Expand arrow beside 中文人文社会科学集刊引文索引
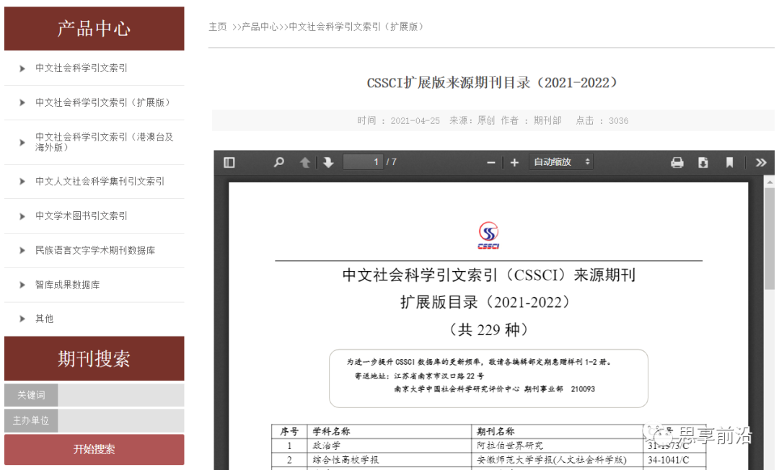Viewport: 779px width, 470px height. (22, 182)
